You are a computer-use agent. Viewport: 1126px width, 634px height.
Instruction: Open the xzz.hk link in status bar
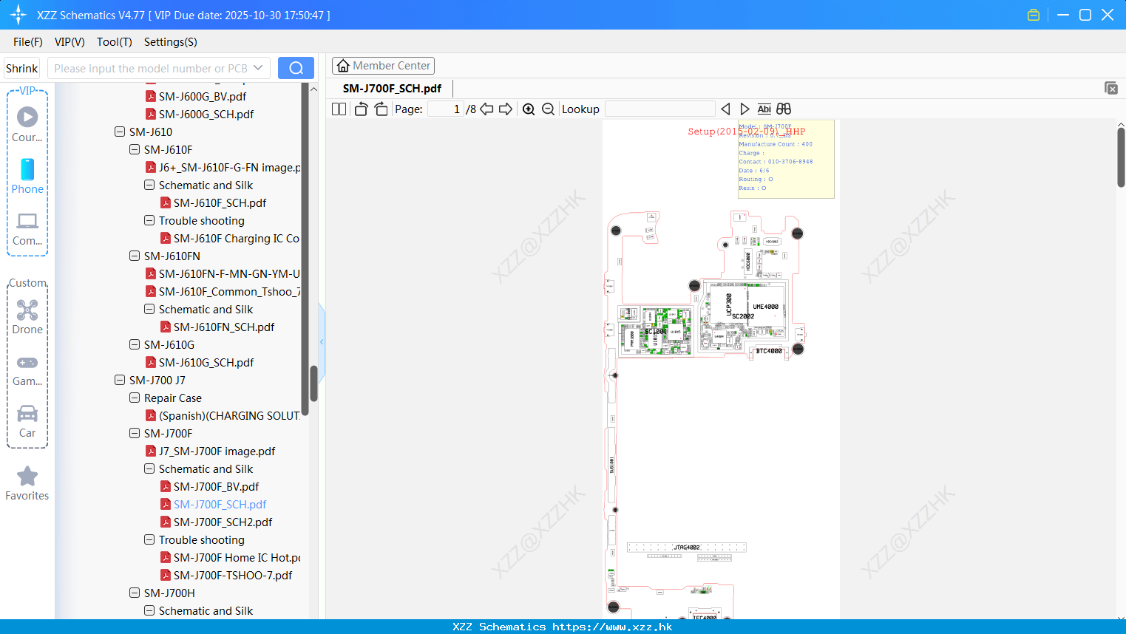[612, 627]
